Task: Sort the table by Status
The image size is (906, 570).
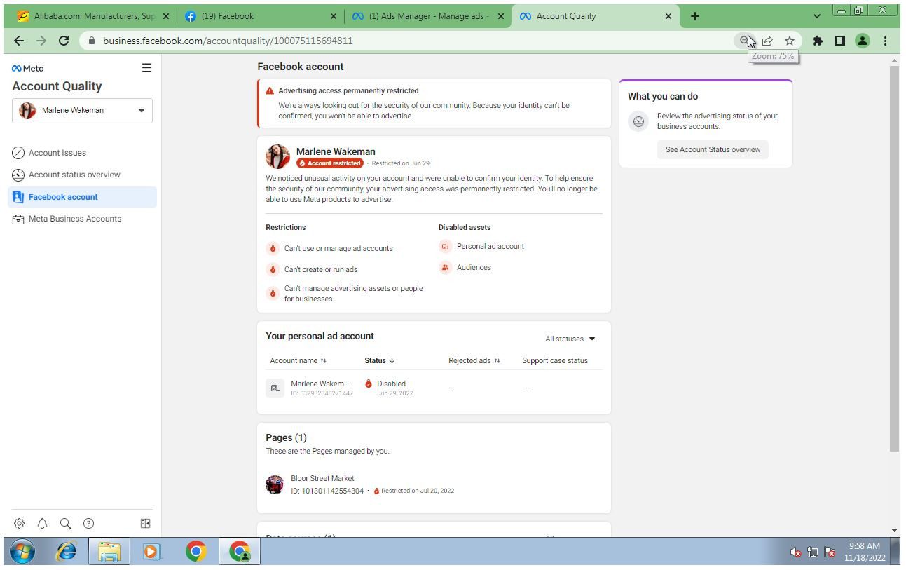Action: pyautogui.click(x=379, y=361)
